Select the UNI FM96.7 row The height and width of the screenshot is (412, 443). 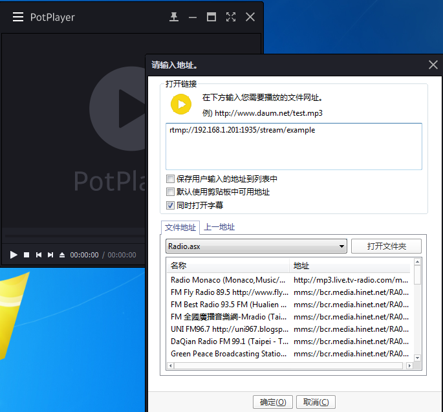tap(288, 329)
